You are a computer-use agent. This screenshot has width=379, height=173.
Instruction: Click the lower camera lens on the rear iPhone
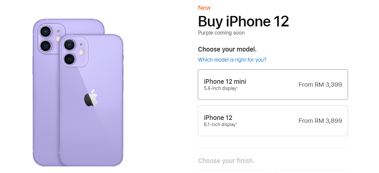pos(45,46)
